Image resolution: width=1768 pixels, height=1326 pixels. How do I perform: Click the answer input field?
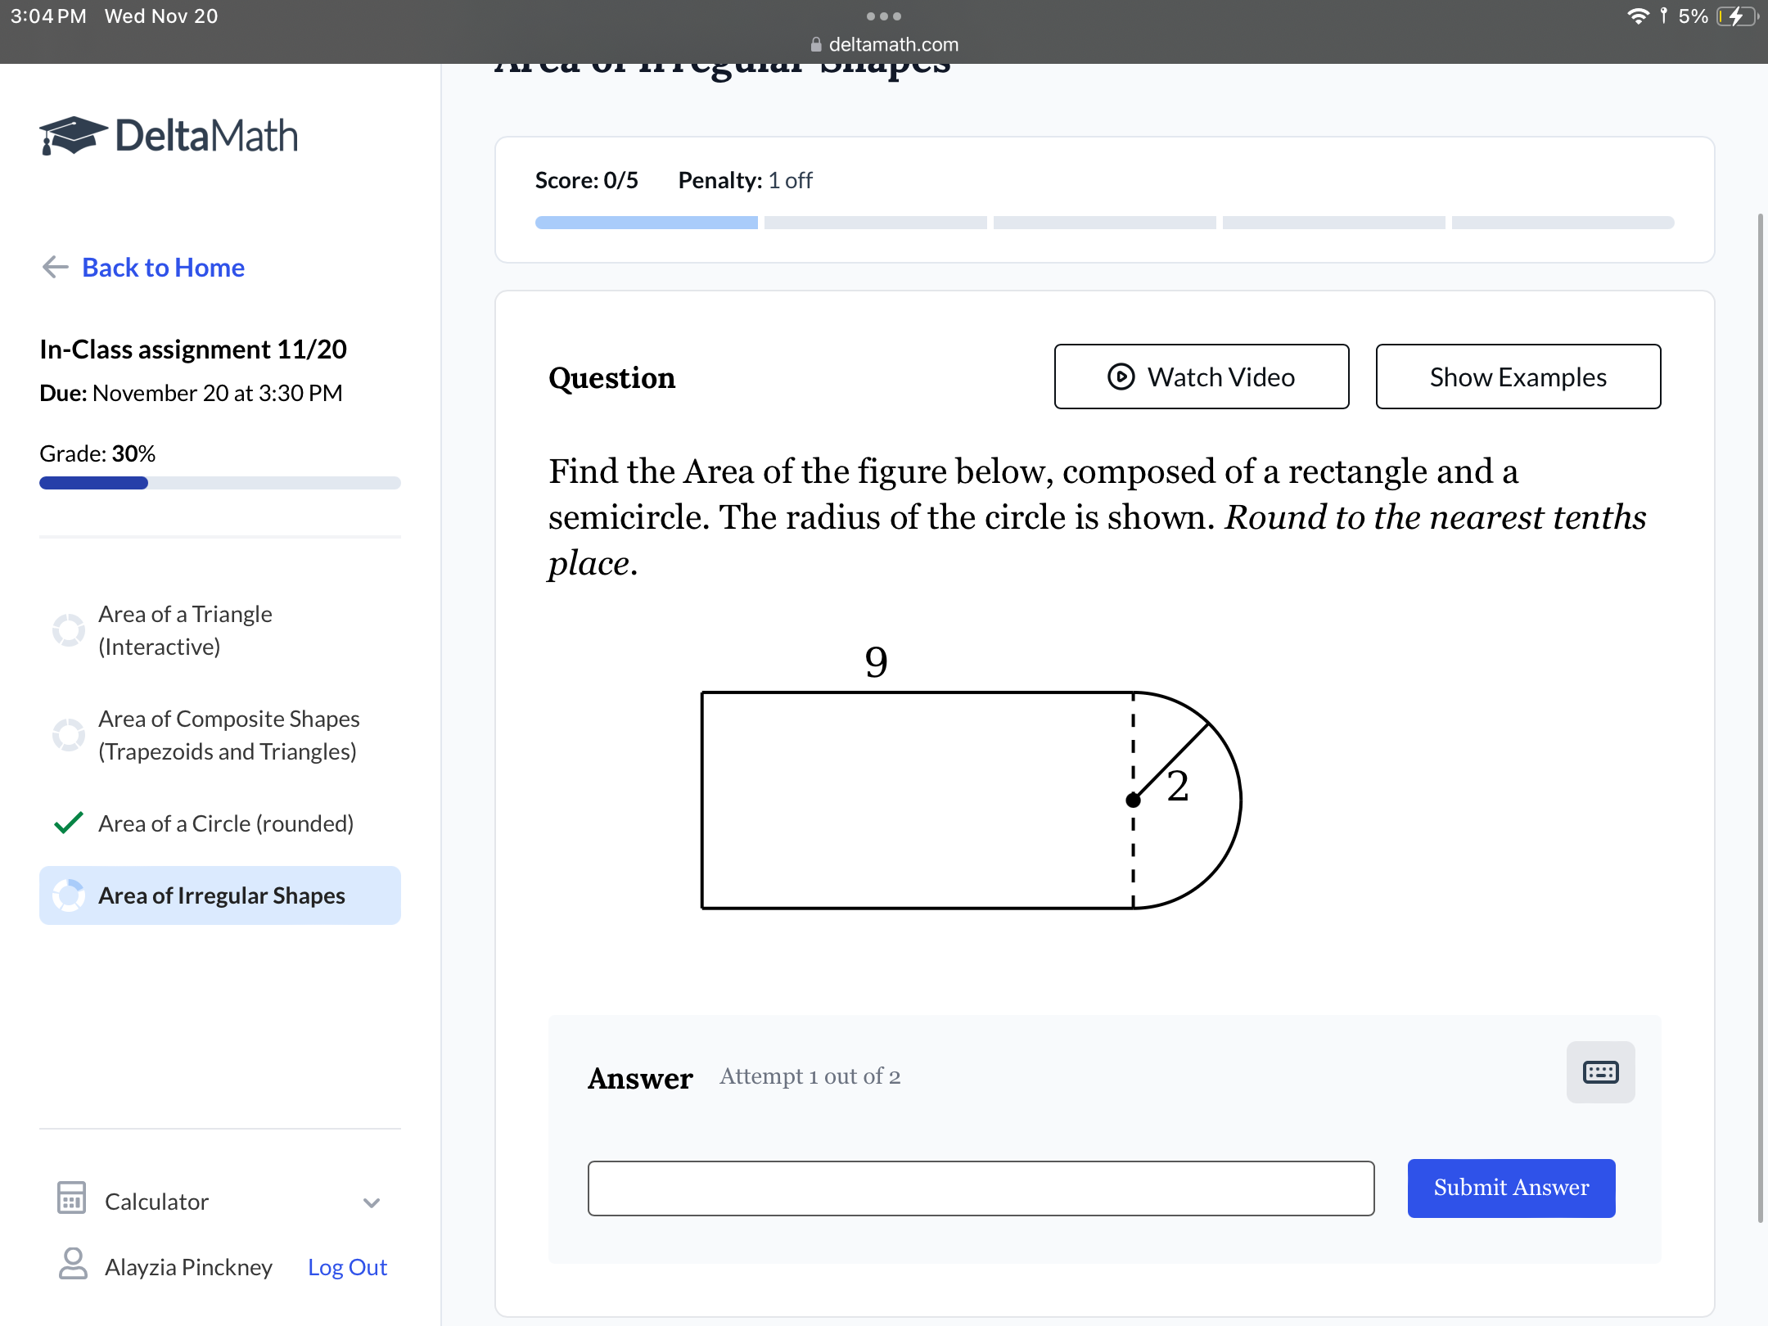point(979,1187)
